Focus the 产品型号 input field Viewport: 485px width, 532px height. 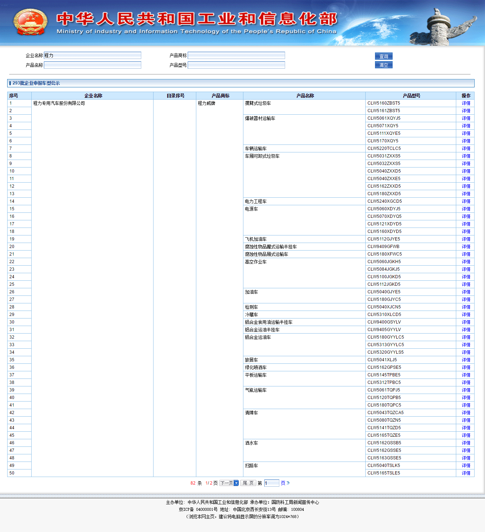click(236, 65)
